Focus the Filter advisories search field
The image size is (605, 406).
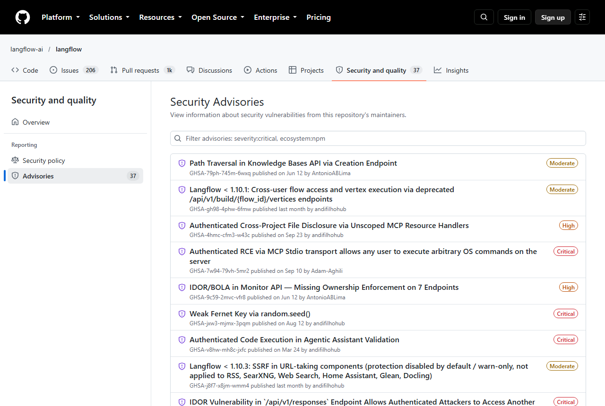pos(378,138)
